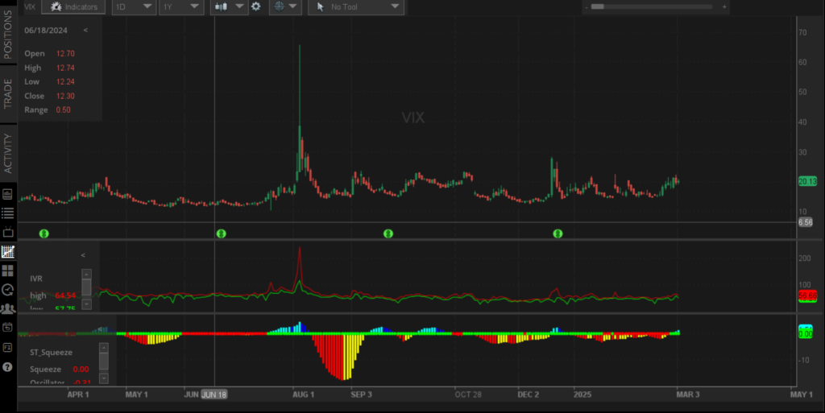The width and height of the screenshot is (825, 413).
Task: Open the chart settings gear icon
Action: click(256, 6)
